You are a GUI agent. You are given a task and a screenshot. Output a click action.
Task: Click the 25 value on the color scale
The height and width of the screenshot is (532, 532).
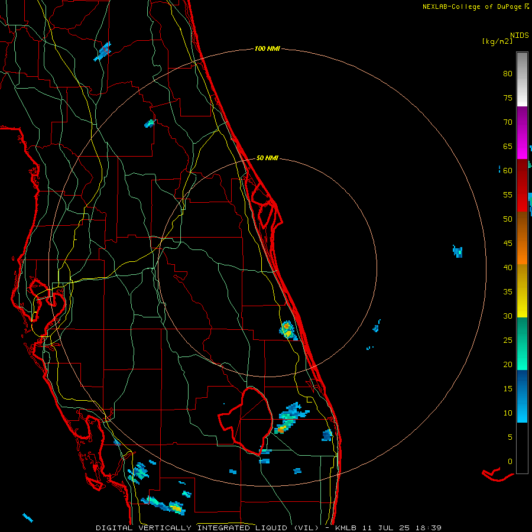click(508, 340)
